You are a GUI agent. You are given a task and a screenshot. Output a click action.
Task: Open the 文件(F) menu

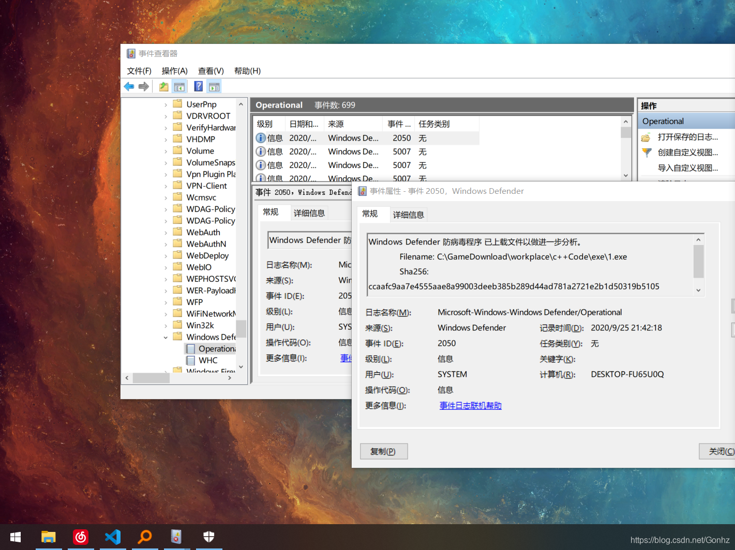pyautogui.click(x=139, y=71)
